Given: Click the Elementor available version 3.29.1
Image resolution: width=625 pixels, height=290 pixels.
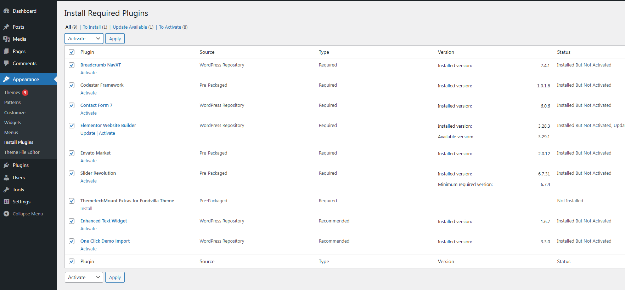Looking at the screenshot, I should pos(544,137).
